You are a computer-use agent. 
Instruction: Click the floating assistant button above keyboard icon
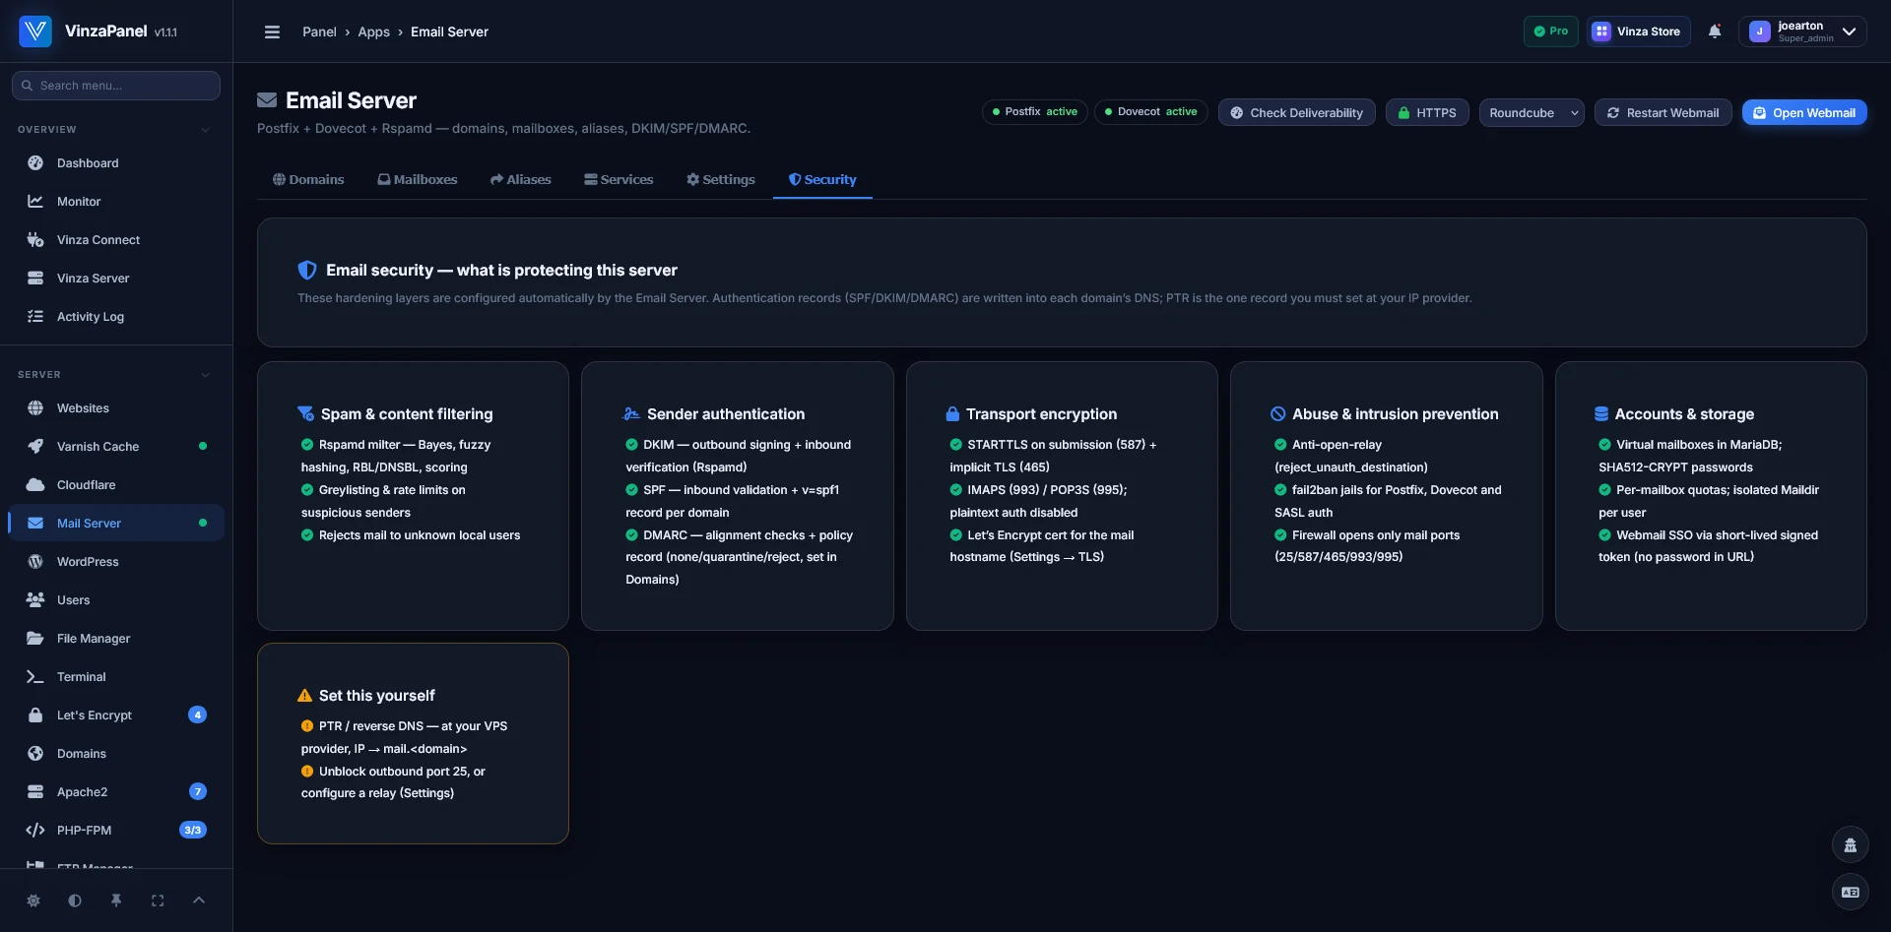click(1851, 844)
